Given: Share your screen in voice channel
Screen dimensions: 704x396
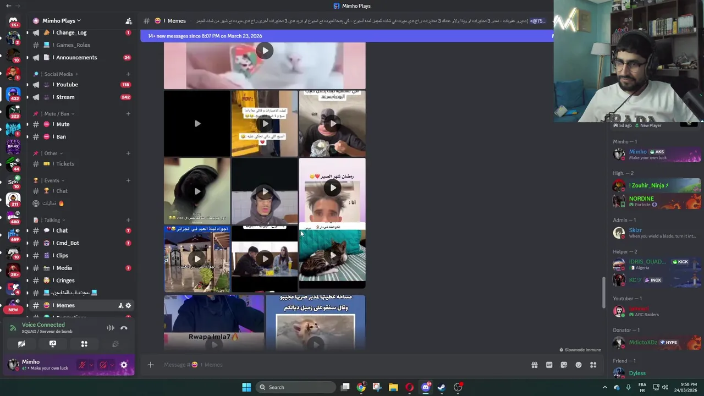Looking at the screenshot, I should (x=53, y=344).
